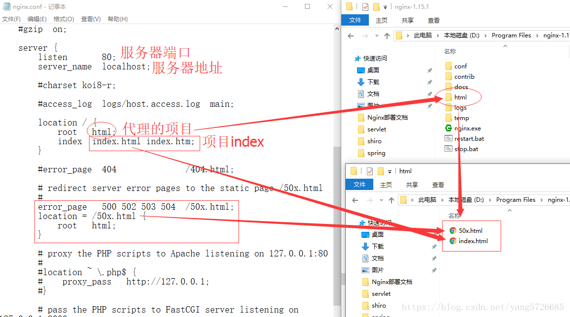Go back in html Explorer window
This screenshot has height=317, width=570.
(355, 200)
